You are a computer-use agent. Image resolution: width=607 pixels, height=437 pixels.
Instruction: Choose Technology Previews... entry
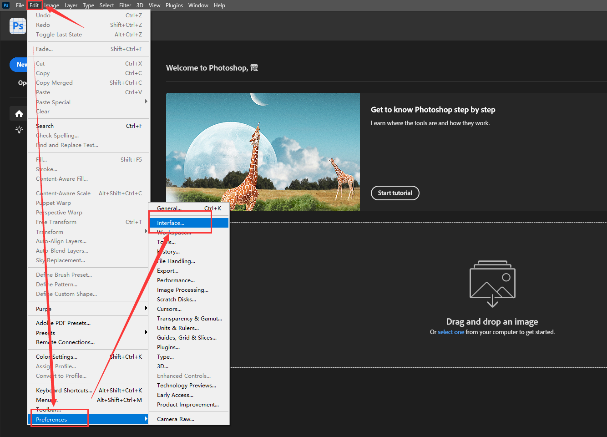click(x=189, y=386)
